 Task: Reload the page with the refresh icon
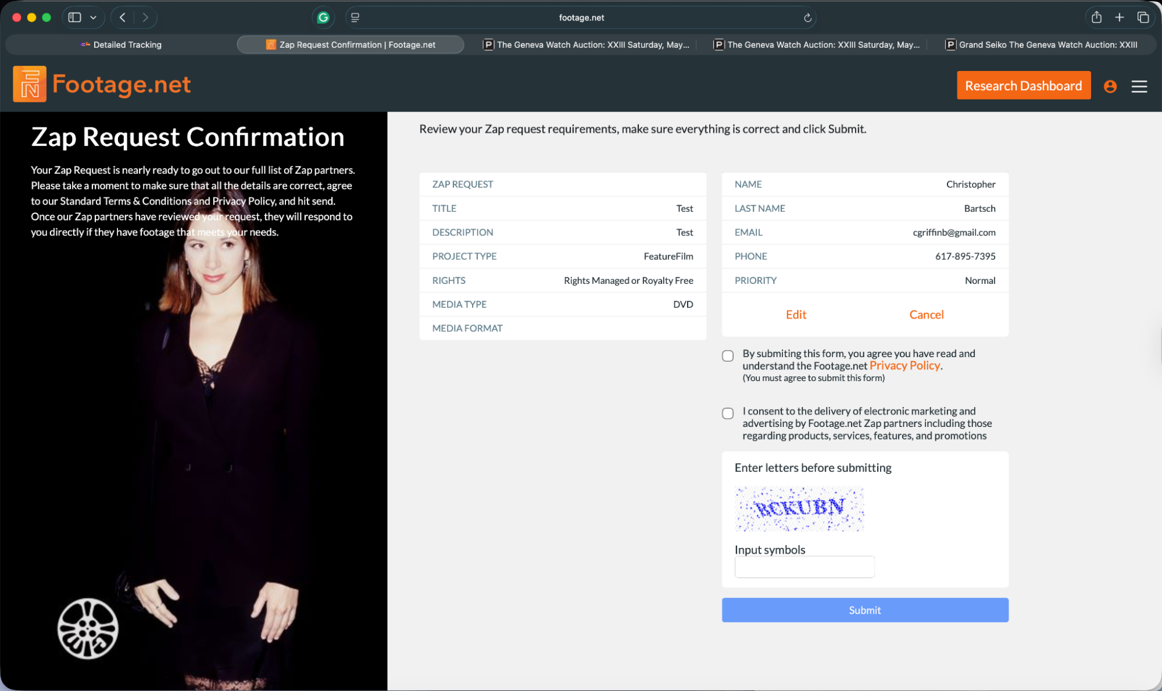point(807,18)
